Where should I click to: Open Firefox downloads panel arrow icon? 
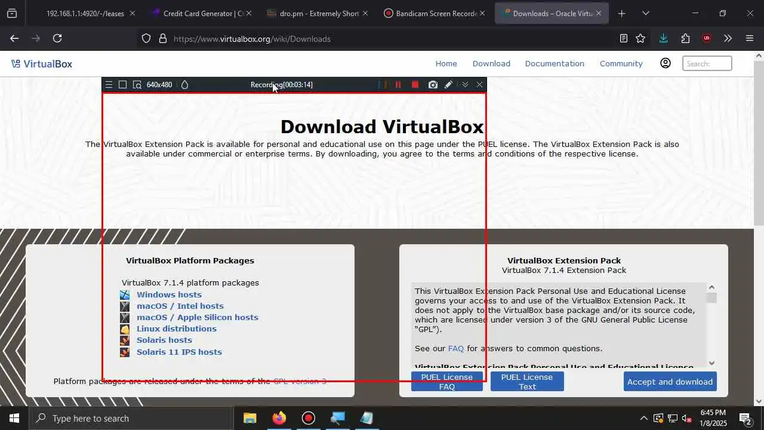(663, 38)
